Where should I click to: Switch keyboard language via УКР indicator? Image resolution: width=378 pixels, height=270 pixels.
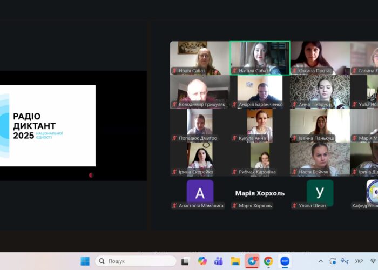(x=359, y=261)
